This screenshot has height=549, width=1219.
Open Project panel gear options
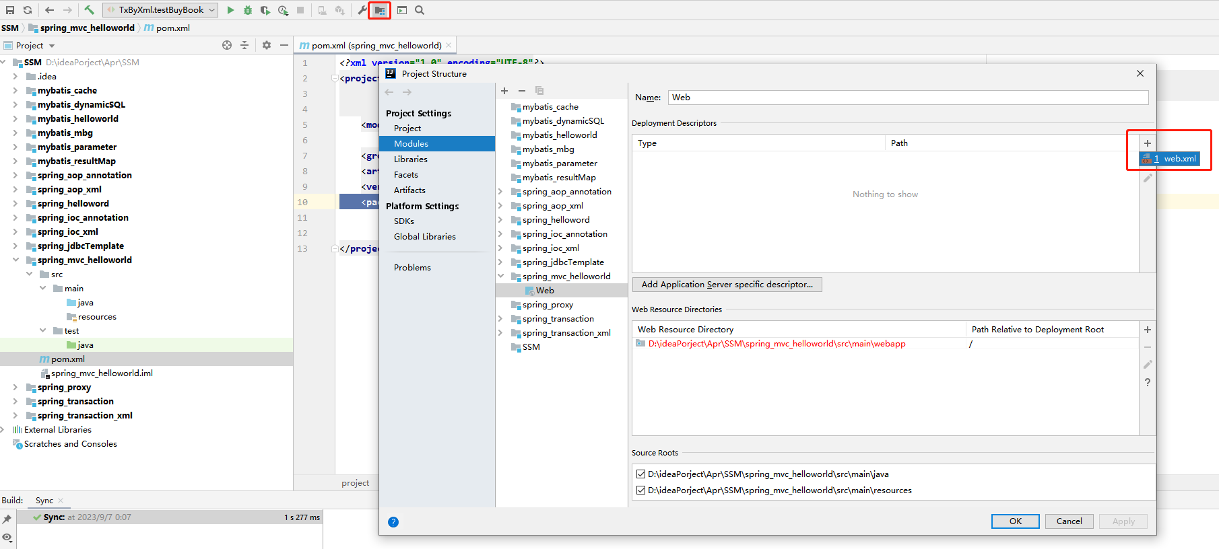pos(267,45)
